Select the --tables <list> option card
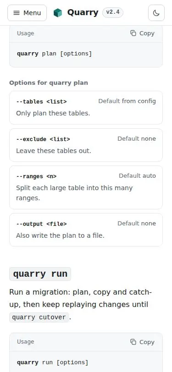 click(x=86, y=108)
